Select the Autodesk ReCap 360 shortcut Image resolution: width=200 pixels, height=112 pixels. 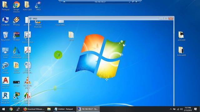6,98
